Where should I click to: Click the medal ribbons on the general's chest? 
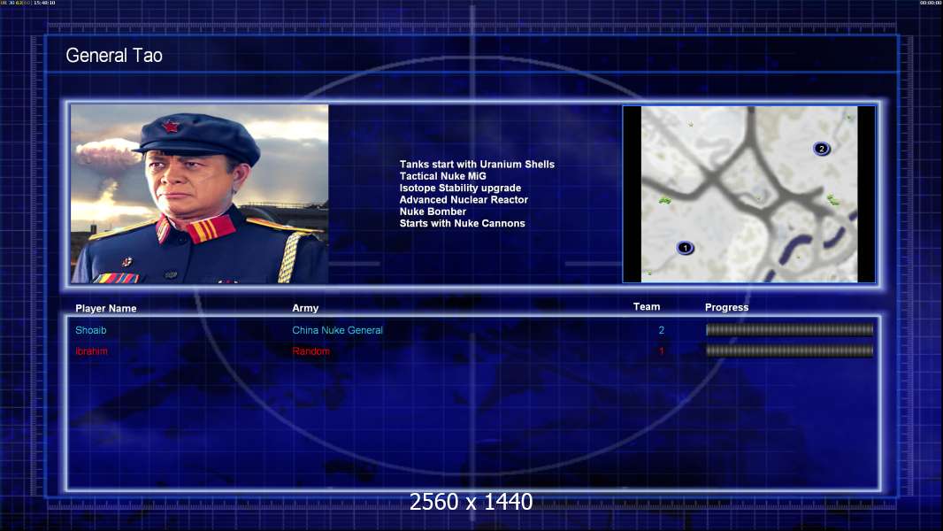click(x=117, y=277)
